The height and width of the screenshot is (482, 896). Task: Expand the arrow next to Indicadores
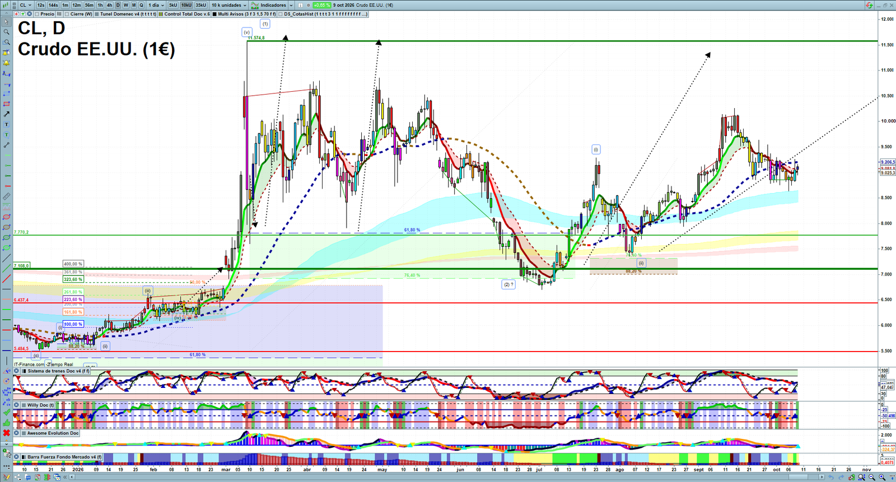pyautogui.click(x=291, y=5)
